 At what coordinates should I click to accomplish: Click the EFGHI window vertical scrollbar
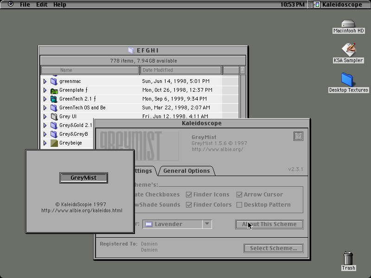pos(242,97)
